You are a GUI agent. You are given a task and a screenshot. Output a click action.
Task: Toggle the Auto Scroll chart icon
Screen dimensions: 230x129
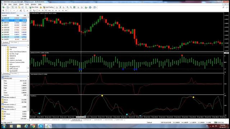tap(78, 7)
